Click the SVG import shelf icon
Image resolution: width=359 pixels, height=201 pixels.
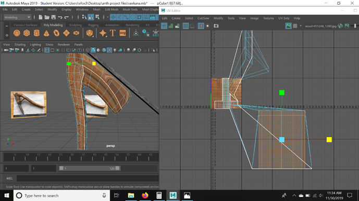tap(123, 33)
